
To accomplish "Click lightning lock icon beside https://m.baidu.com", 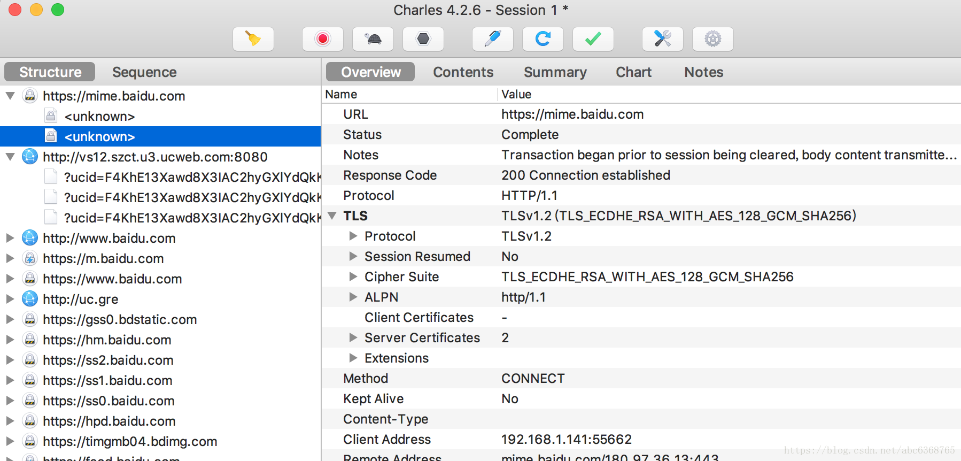I will pyautogui.click(x=30, y=258).
